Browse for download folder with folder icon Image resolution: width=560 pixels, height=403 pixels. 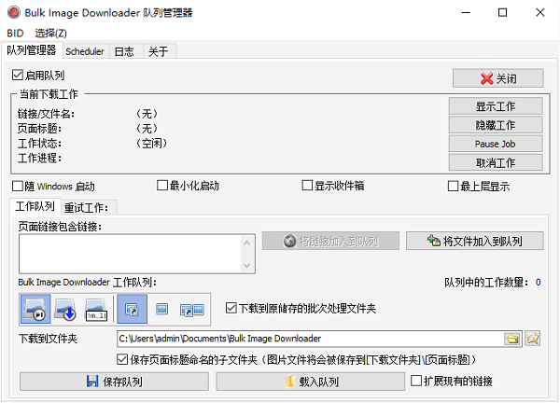pos(512,339)
